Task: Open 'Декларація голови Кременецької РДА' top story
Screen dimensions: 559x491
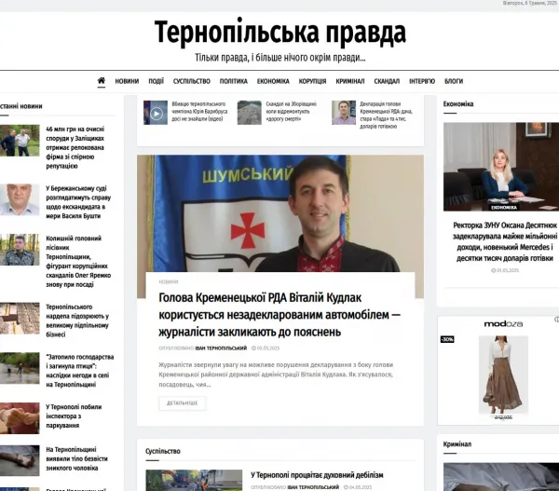Action: click(386, 116)
